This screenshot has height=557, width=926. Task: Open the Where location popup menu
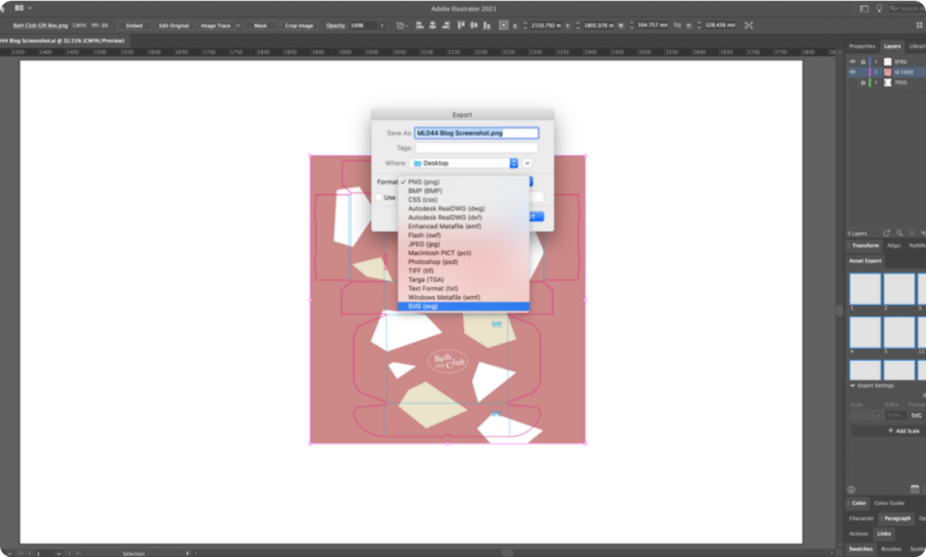[464, 163]
